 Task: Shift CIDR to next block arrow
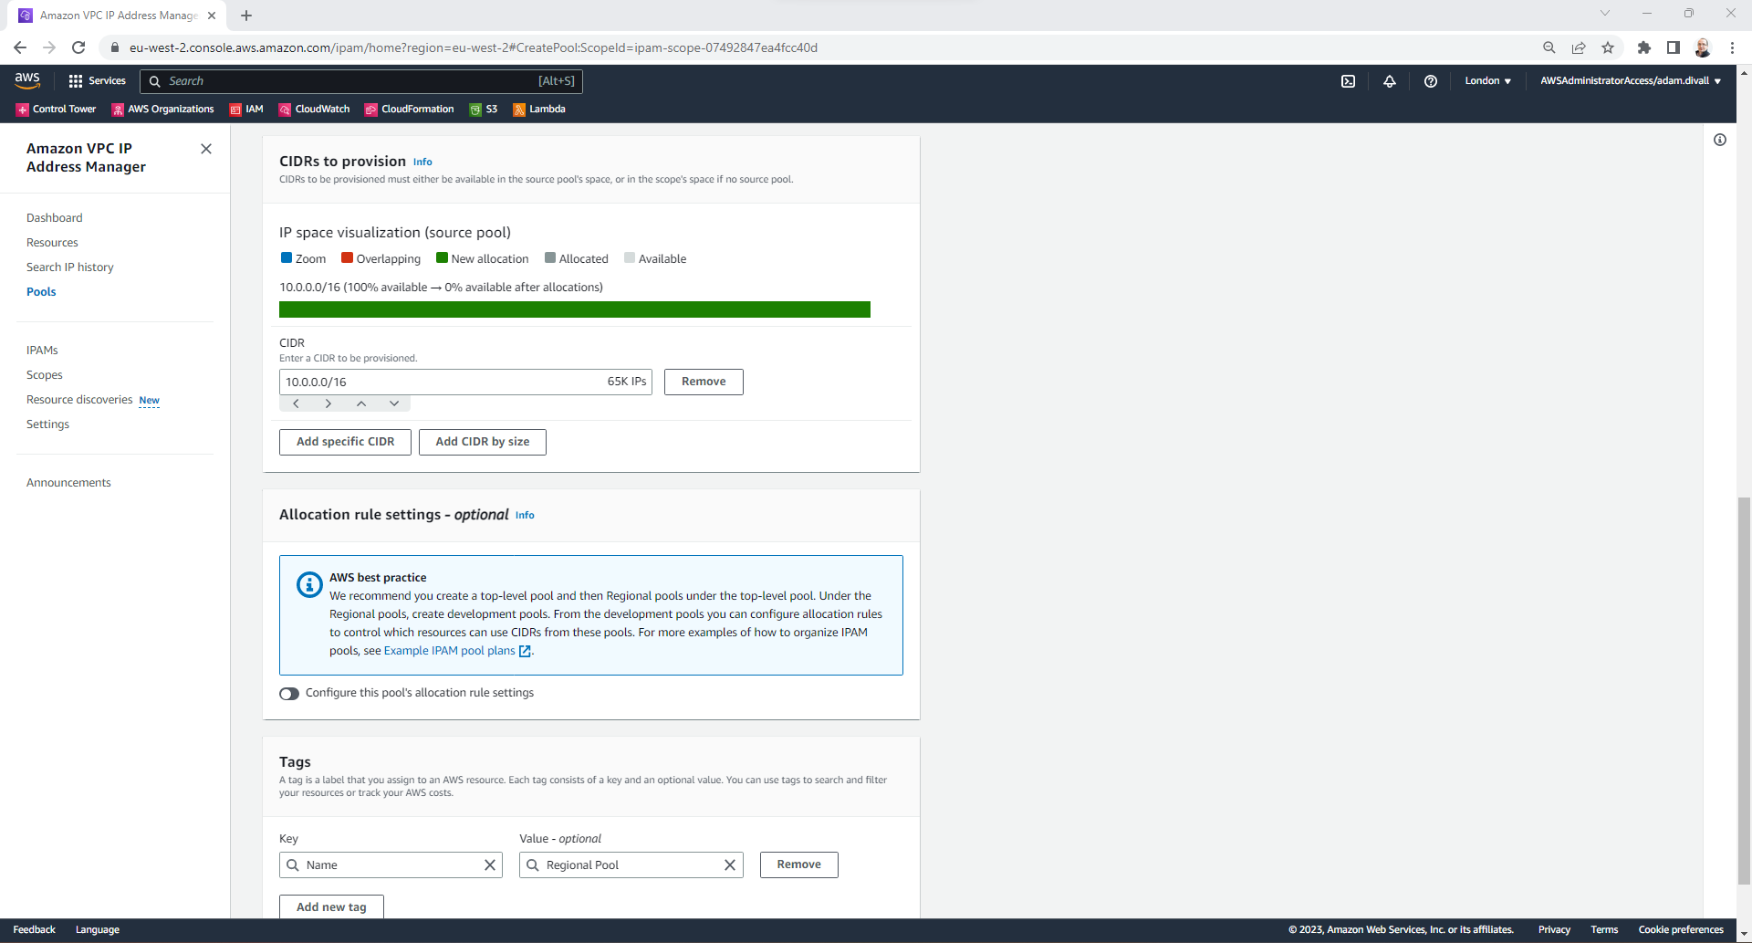328,403
